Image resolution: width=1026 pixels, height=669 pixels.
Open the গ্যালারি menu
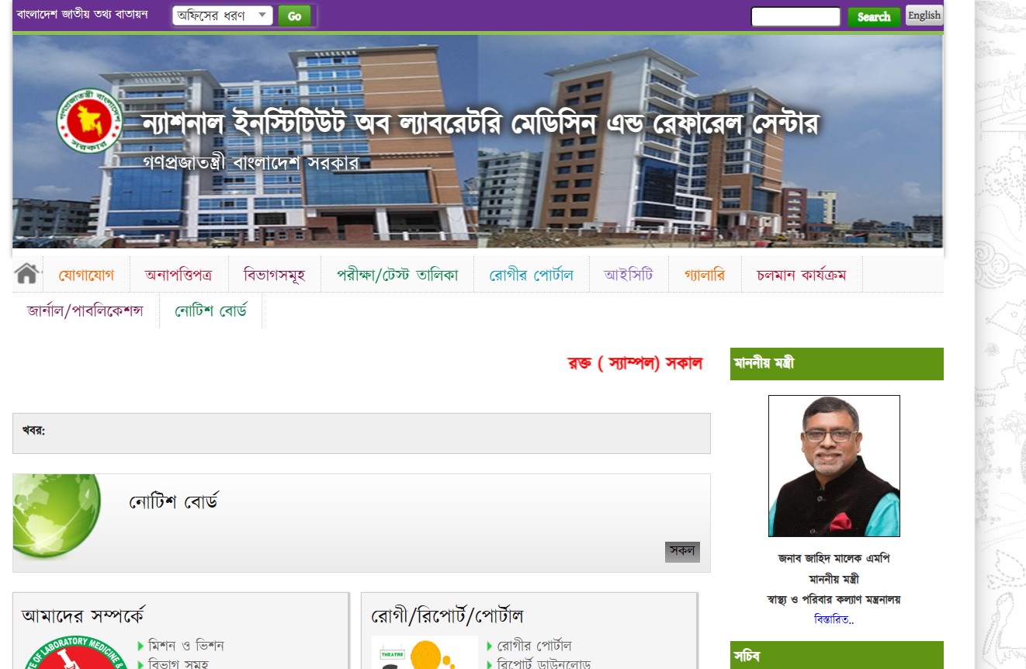pos(705,275)
